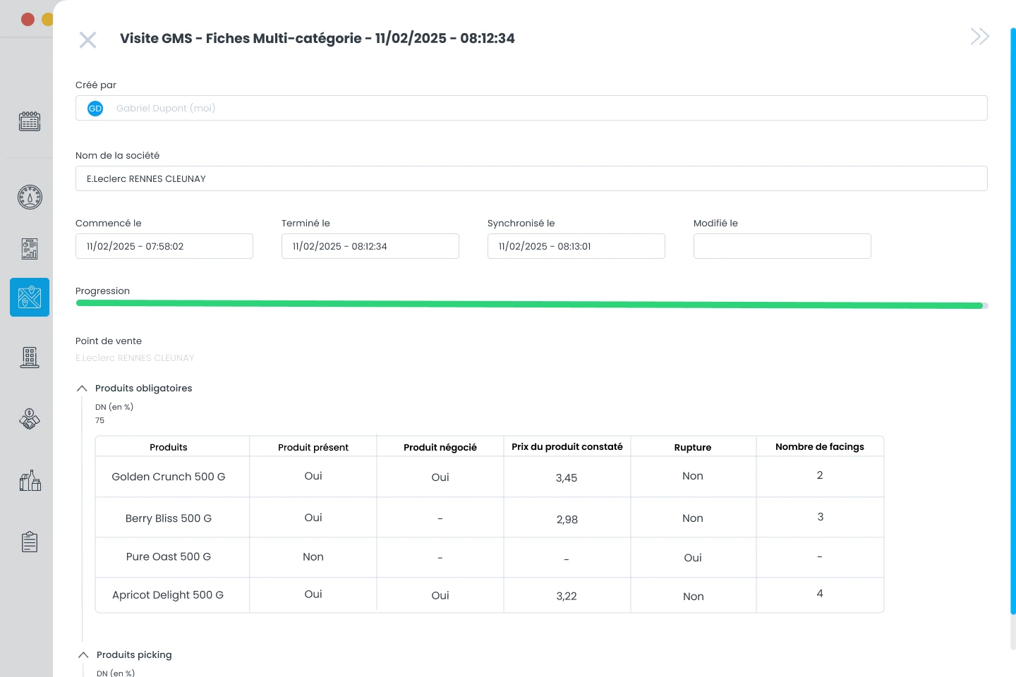Click the double chevron arrows icon

(980, 37)
